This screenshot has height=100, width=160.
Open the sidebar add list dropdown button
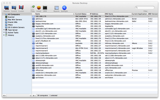click(x=4, y=96)
